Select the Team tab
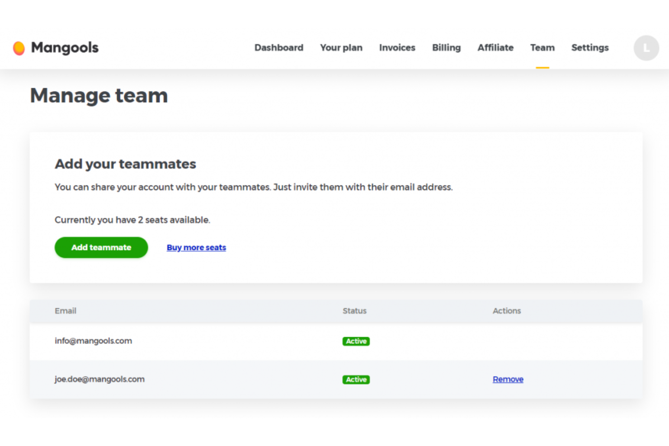The image size is (669, 446). click(542, 47)
